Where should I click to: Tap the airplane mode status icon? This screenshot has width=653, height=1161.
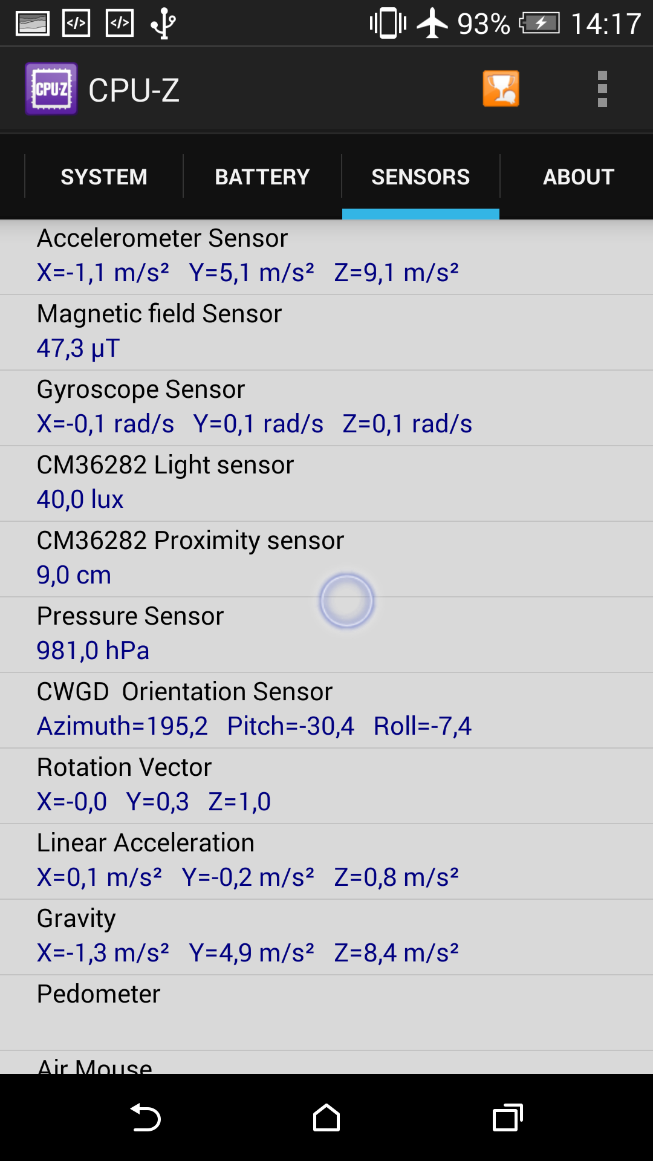[432, 24]
